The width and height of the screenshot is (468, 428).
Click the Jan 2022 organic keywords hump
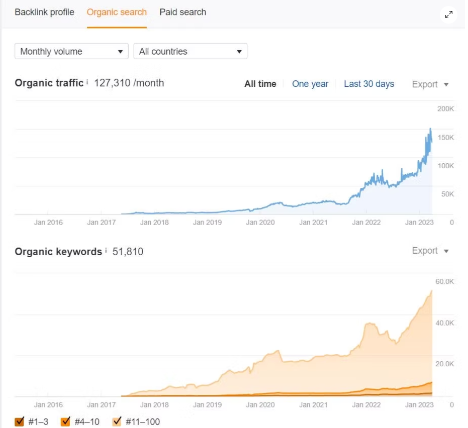click(x=370, y=325)
